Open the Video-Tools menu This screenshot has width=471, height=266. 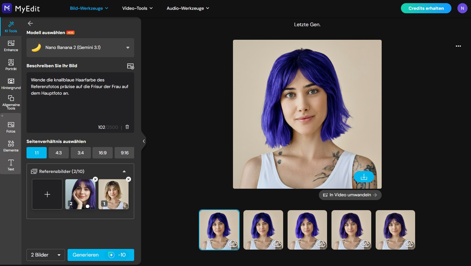pos(137,8)
